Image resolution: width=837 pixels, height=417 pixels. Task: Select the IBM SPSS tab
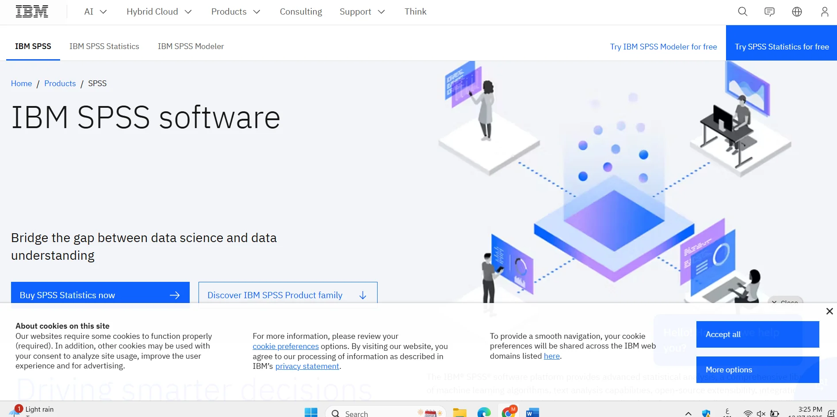(x=33, y=46)
